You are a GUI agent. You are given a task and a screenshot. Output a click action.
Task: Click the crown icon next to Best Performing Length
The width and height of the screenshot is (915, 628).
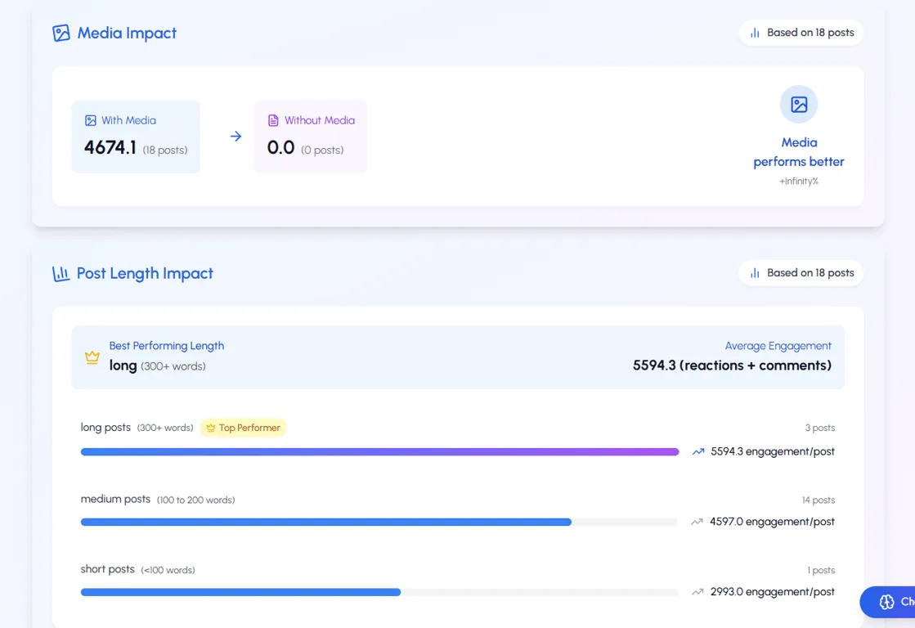click(92, 357)
